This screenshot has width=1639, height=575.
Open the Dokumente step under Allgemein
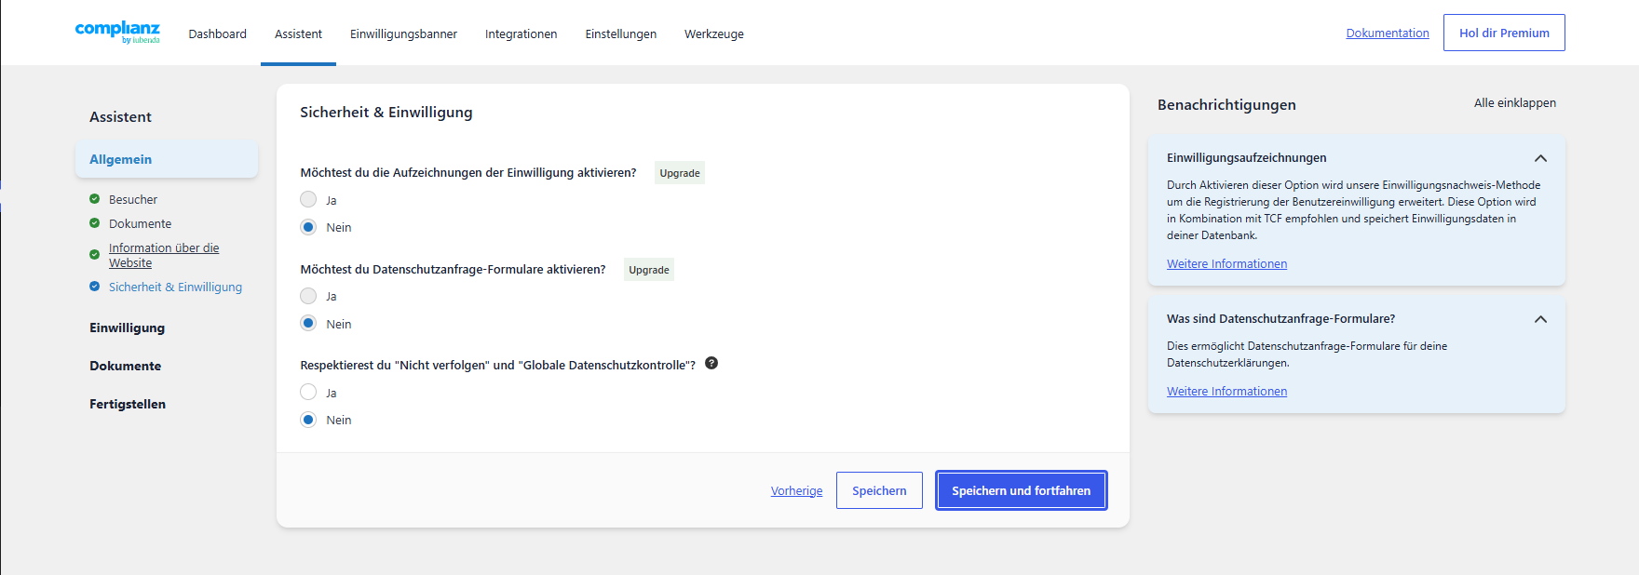pos(141,223)
